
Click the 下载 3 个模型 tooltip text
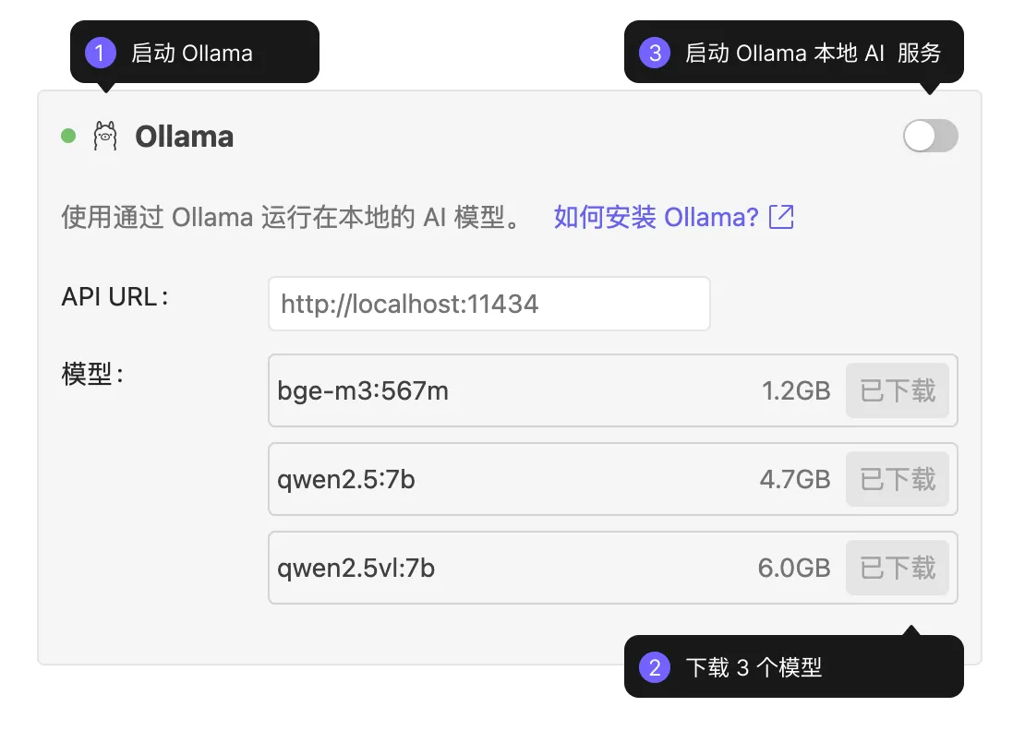pyautogui.click(x=754, y=667)
